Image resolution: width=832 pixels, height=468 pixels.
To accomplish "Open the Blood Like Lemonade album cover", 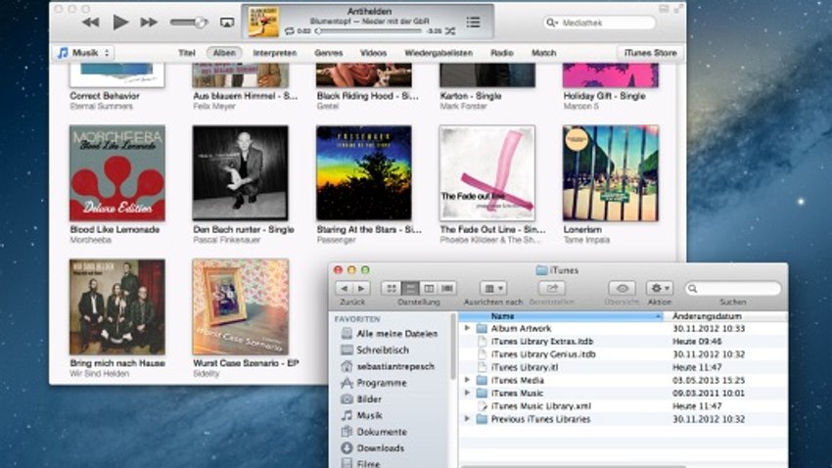I will pos(117,173).
